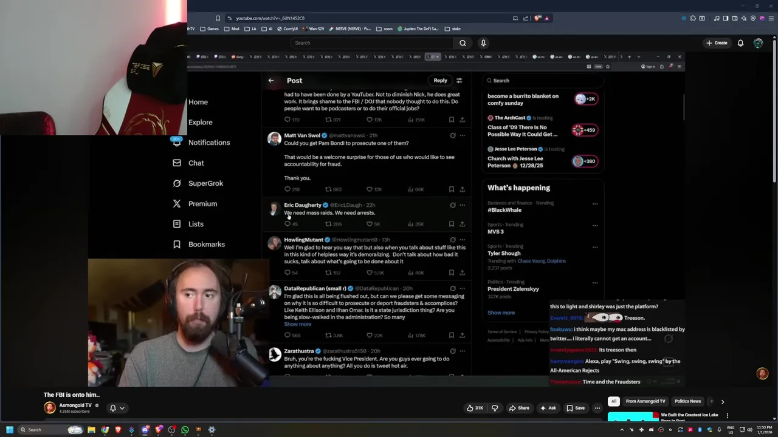Screen dimensions: 778x437
Task: Advance chip filters with right arrow
Action: coord(722,401)
